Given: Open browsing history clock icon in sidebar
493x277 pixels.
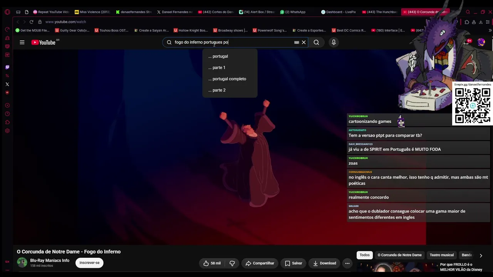Looking at the screenshot, I should pyautogui.click(x=7, y=114).
